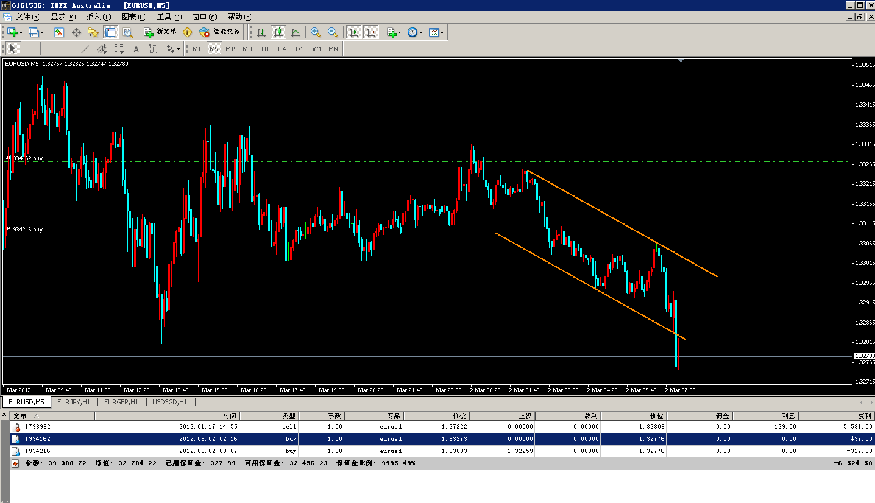
Task: Switch chart to candlestick style
Action: [x=278, y=32]
